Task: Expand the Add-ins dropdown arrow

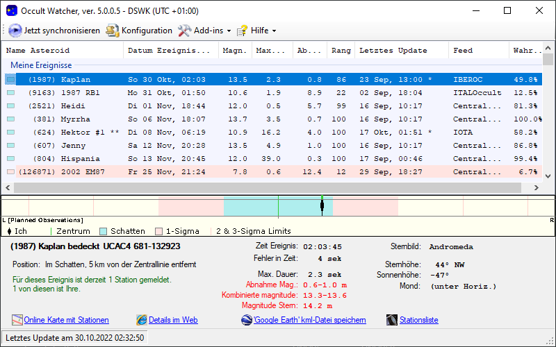Action: tap(229, 31)
